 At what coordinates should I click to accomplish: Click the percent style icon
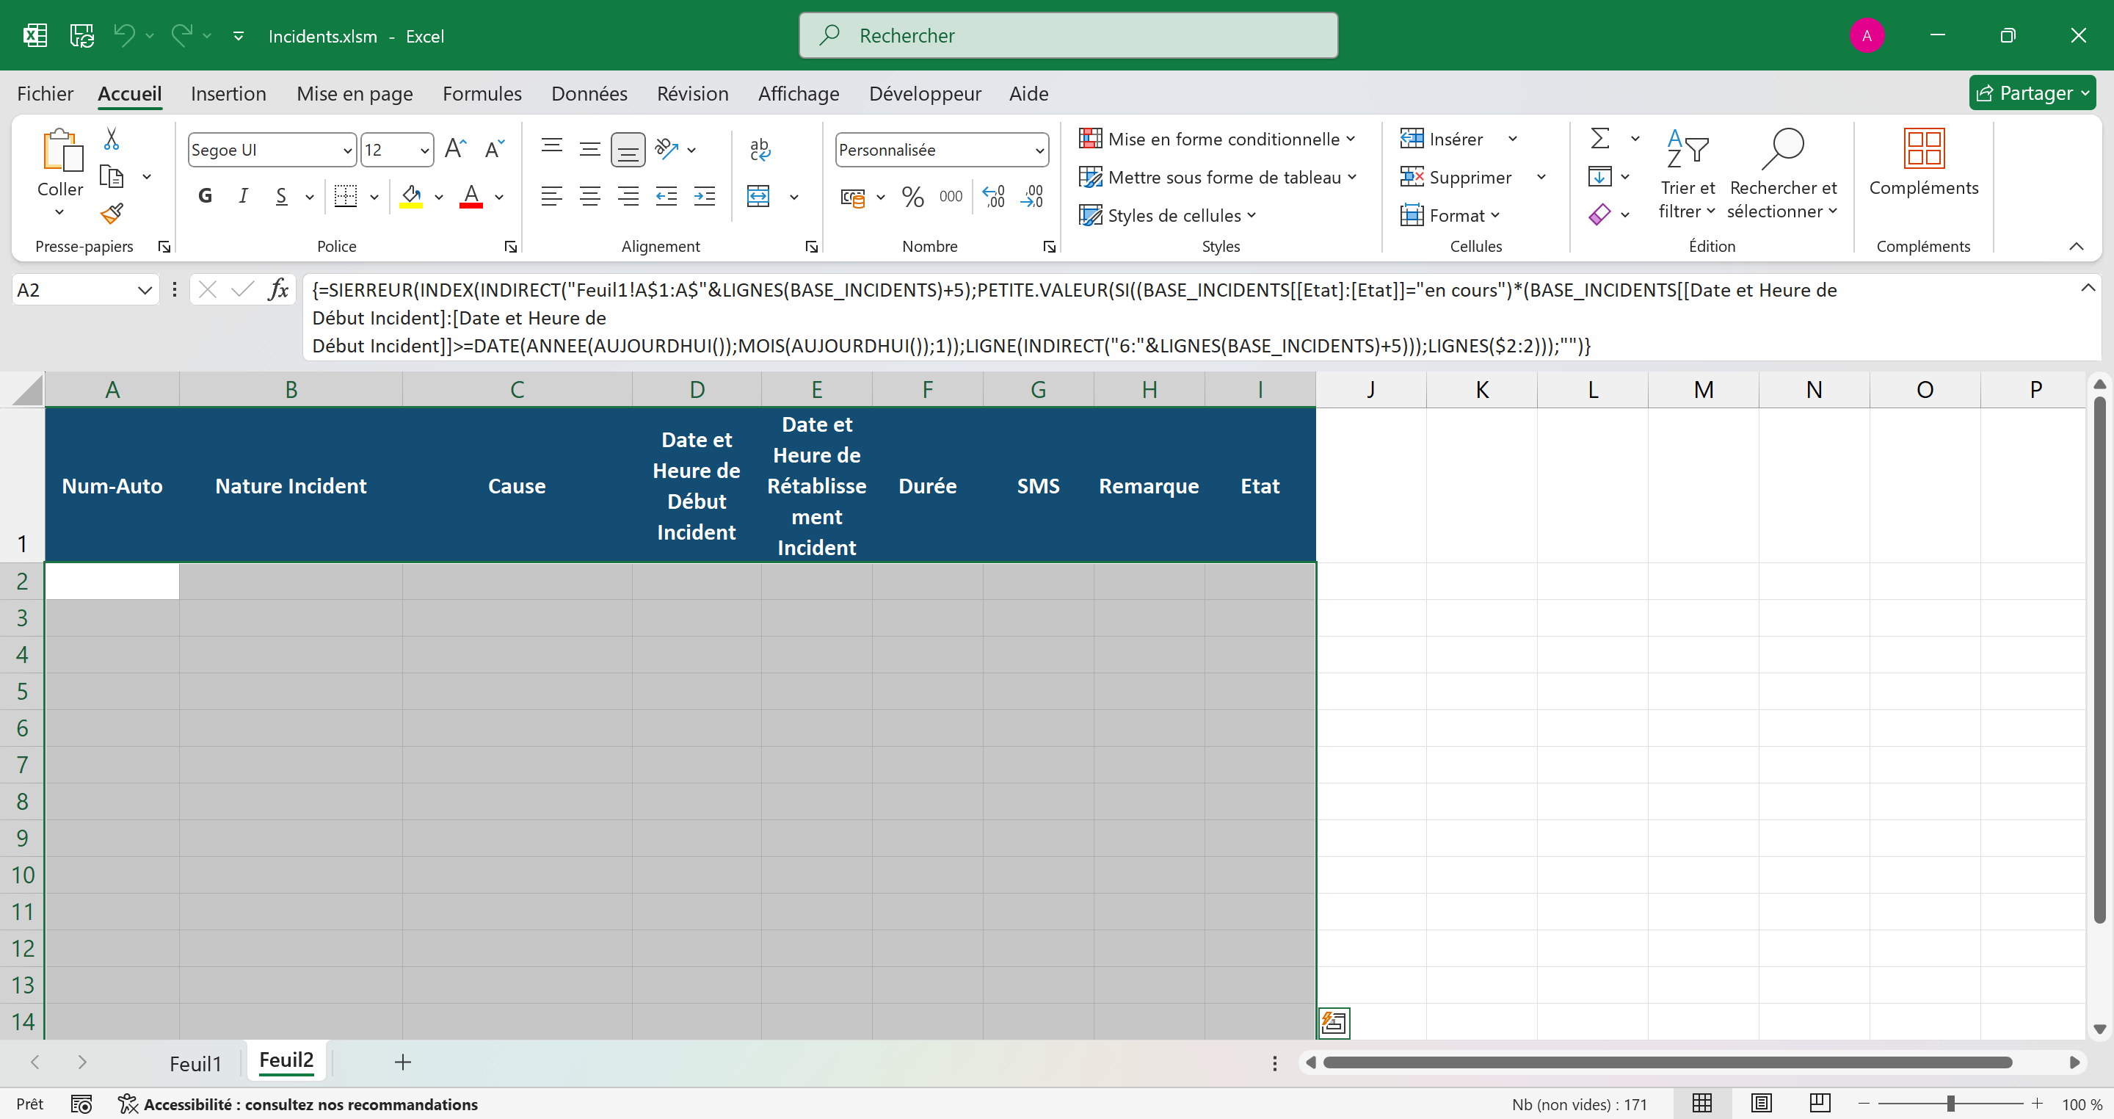(912, 196)
